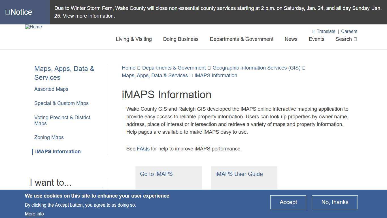Open 'View more information' about Winter Storm Fern
This screenshot has height=218, width=387.
coord(88,16)
